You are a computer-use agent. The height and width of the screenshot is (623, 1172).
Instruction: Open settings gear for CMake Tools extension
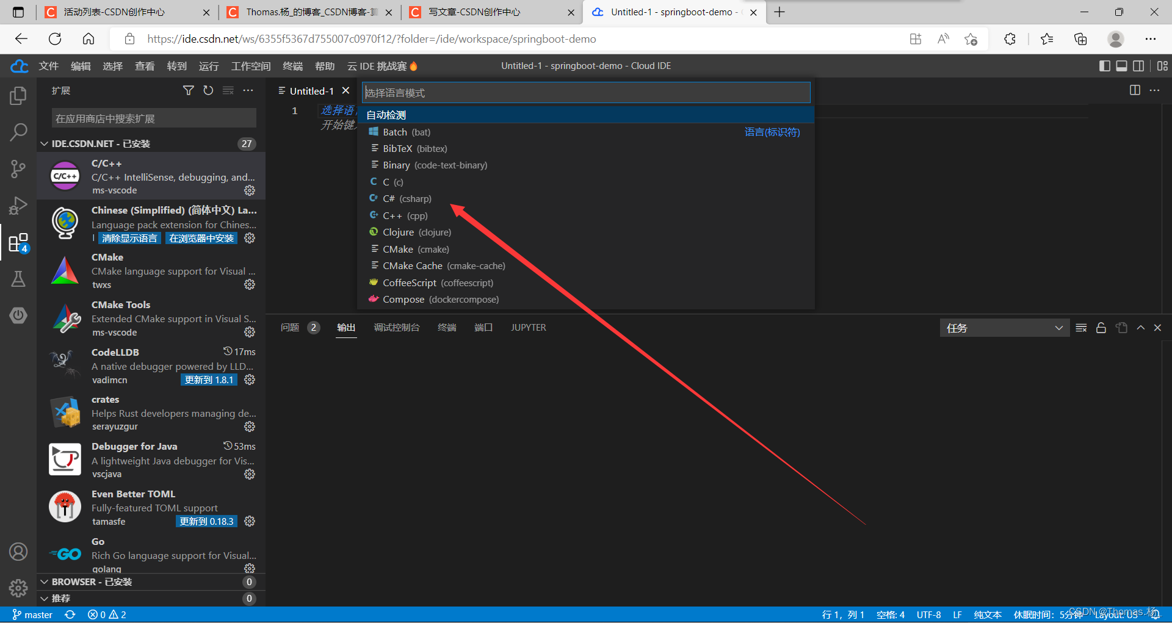(250, 332)
